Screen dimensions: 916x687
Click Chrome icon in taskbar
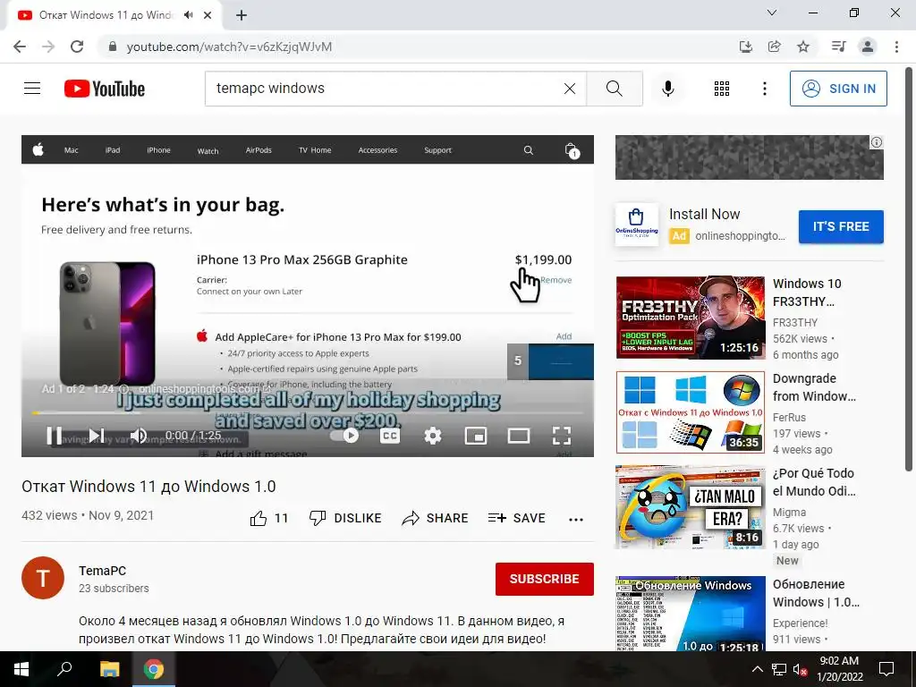coord(154,669)
